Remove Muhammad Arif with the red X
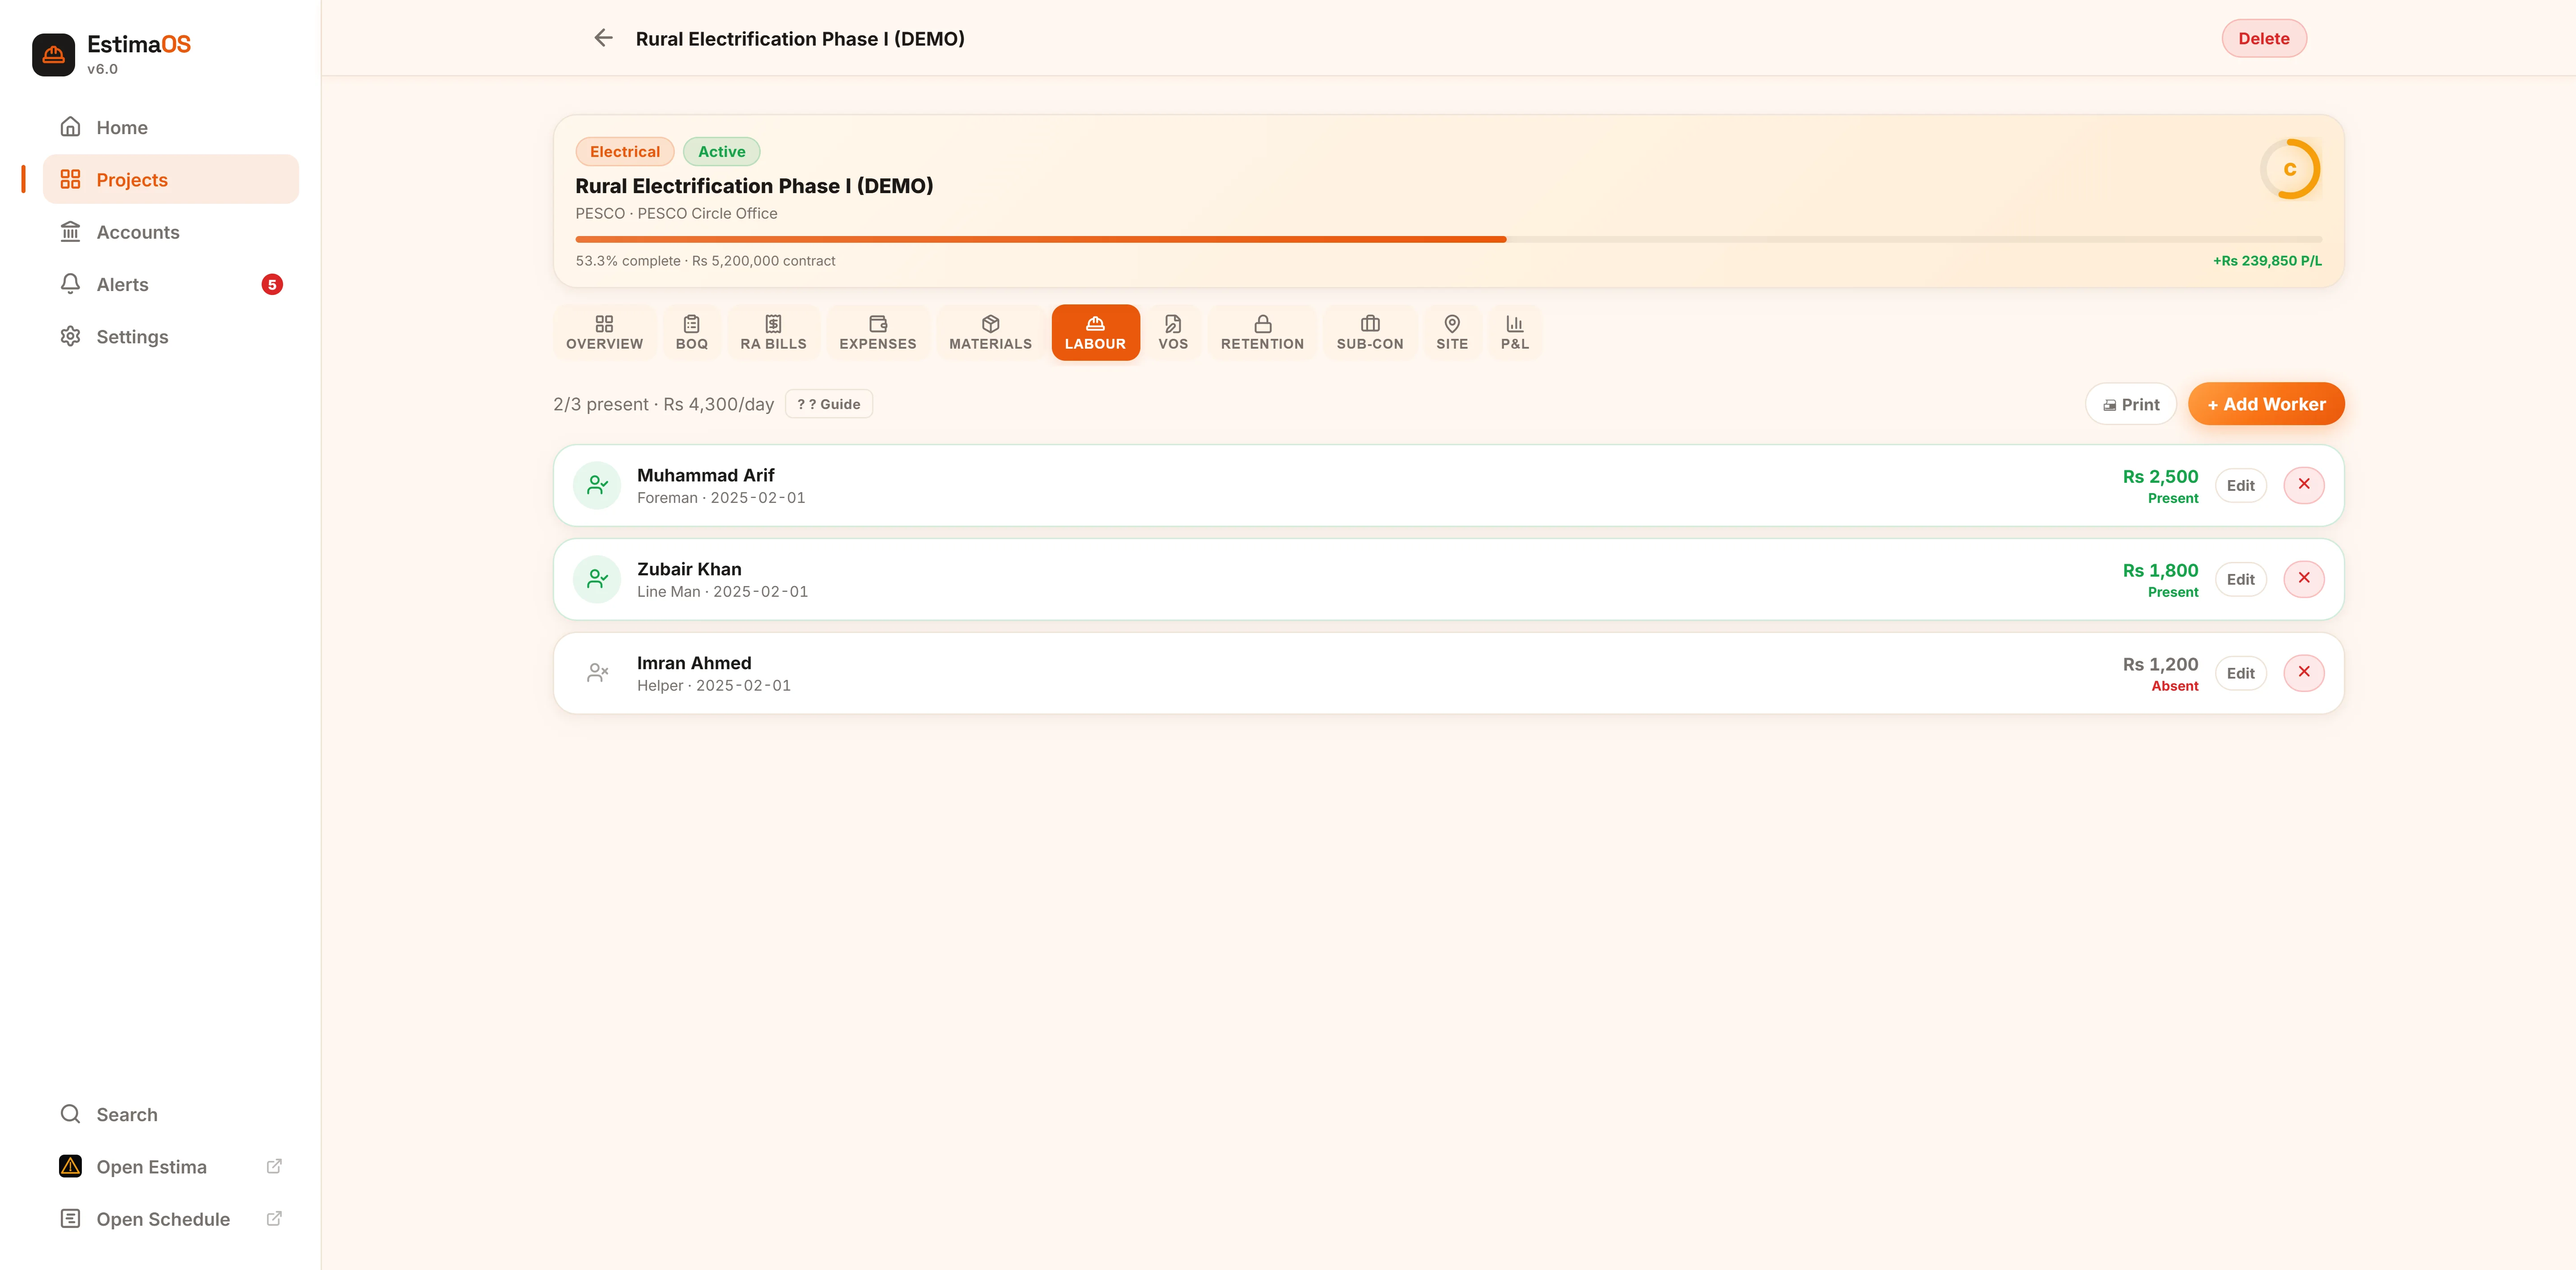The height and width of the screenshot is (1270, 2576). tap(2304, 485)
